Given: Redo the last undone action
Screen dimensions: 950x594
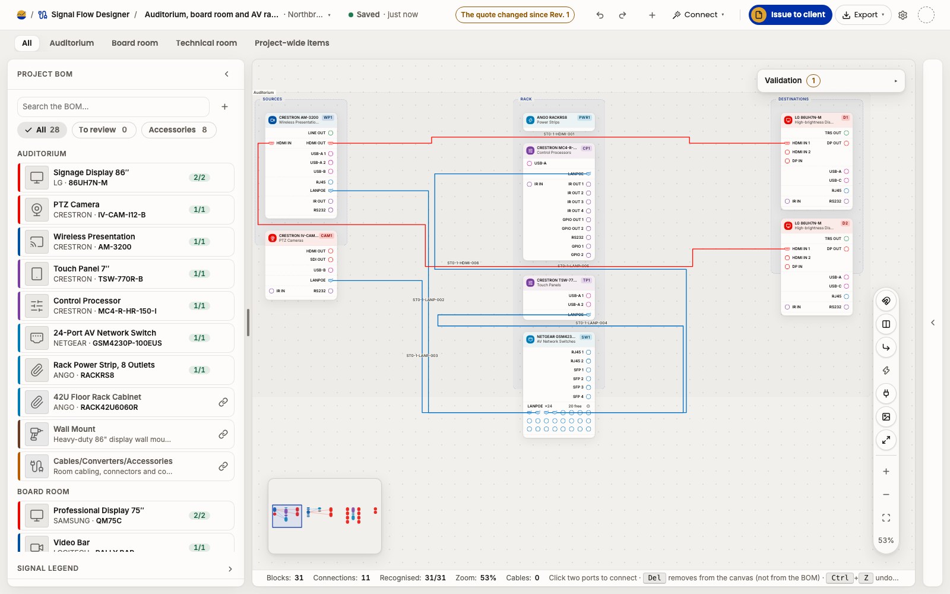Looking at the screenshot, I should tap(622, 15).
